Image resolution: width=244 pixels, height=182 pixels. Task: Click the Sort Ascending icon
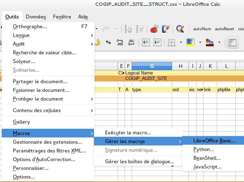click(x=128, y=29)
